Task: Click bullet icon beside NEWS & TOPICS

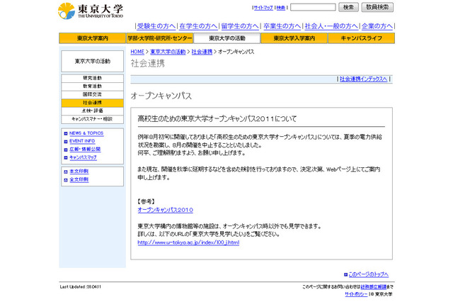Action: coord(66,133)
